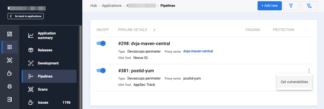This screenshot has width=324, height=109.
Task: Go to Application summary page
Action: coord(47,35)
